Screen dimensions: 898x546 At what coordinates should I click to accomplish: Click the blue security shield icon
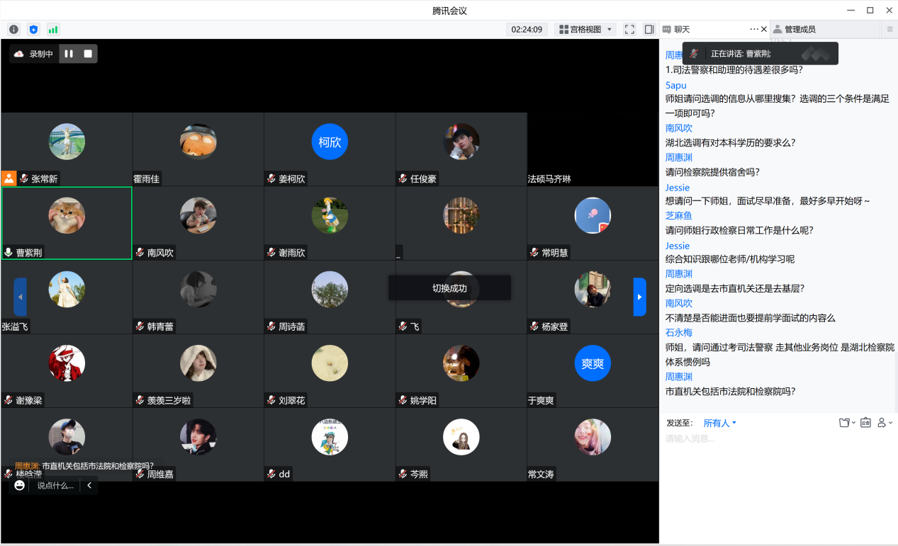[33, 30]
